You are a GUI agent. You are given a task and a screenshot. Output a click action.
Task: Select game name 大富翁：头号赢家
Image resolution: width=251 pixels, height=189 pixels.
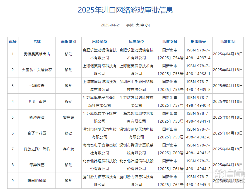point(37,70)
